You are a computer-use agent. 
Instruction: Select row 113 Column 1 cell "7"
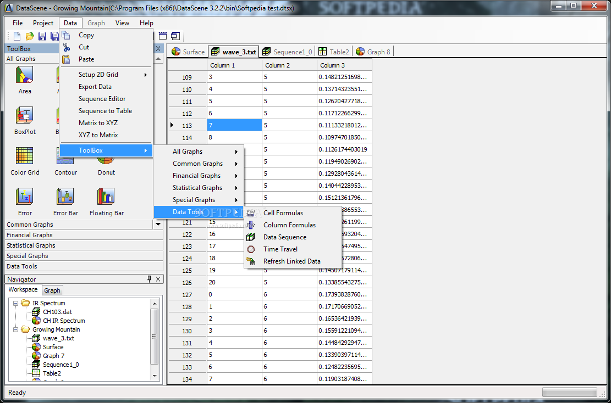[x=235, y=125]
